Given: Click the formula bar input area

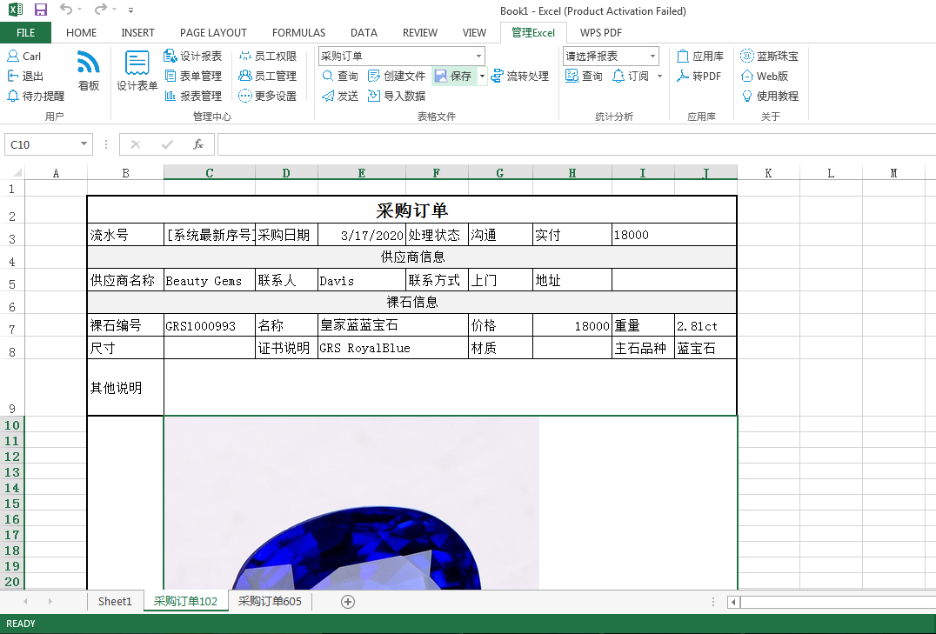Looking at the screenshot, I should [576, 144].
